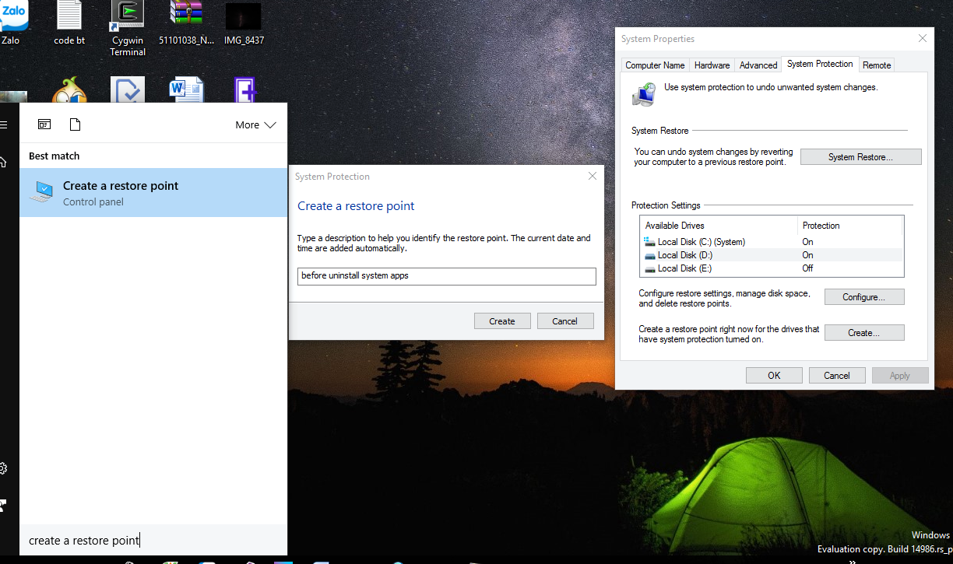Click the Protection column header
This screenshot has width=953, height=564.
pyautogui.click(x=849, y=226)
